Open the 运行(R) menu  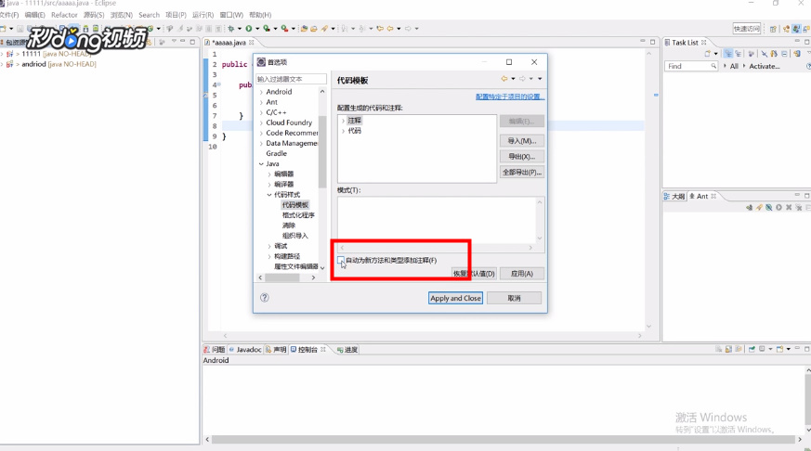[x=203, y=15]
